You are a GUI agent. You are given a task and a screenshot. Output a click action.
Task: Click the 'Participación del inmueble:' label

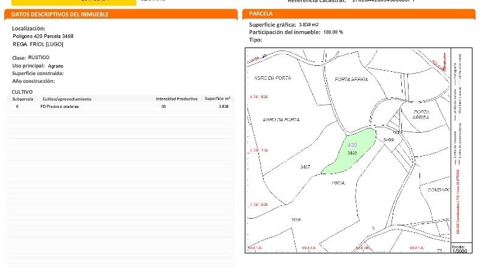pos(285,32)
